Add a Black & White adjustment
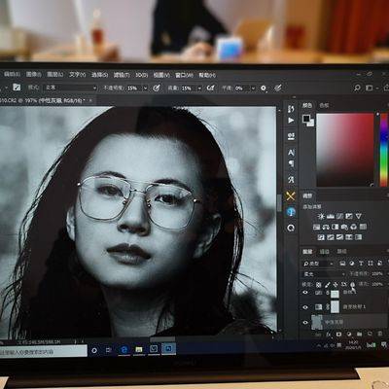The height and width of the screenshot is (389, 389). click(336, 227)
